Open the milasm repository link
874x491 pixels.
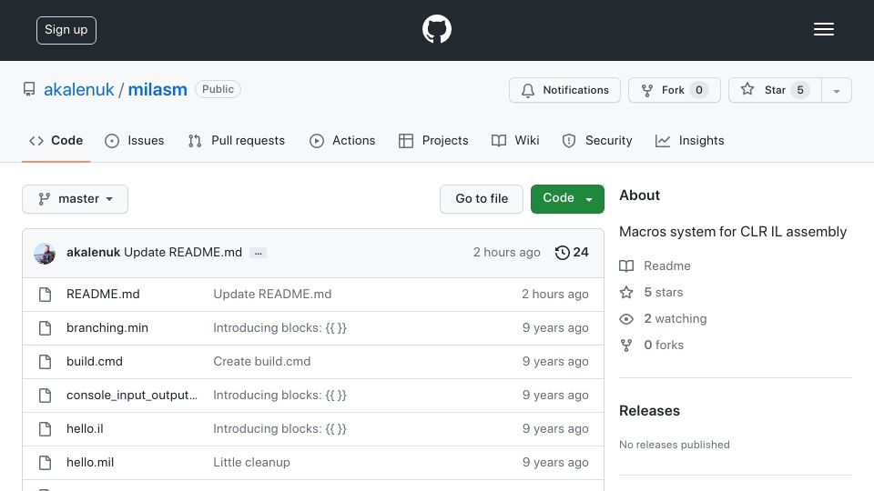pos(158,89)
